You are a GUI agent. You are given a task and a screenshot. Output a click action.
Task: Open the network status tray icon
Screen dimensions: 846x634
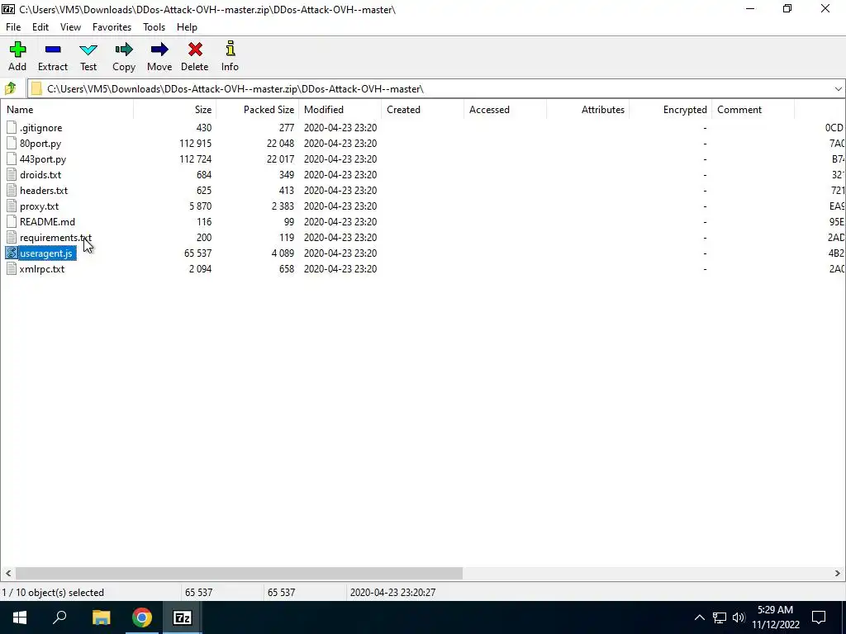(x=720, y=617)
